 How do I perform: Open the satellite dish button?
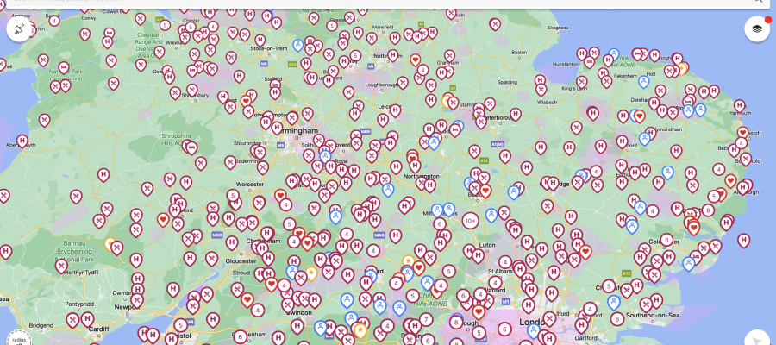[19, 29]
